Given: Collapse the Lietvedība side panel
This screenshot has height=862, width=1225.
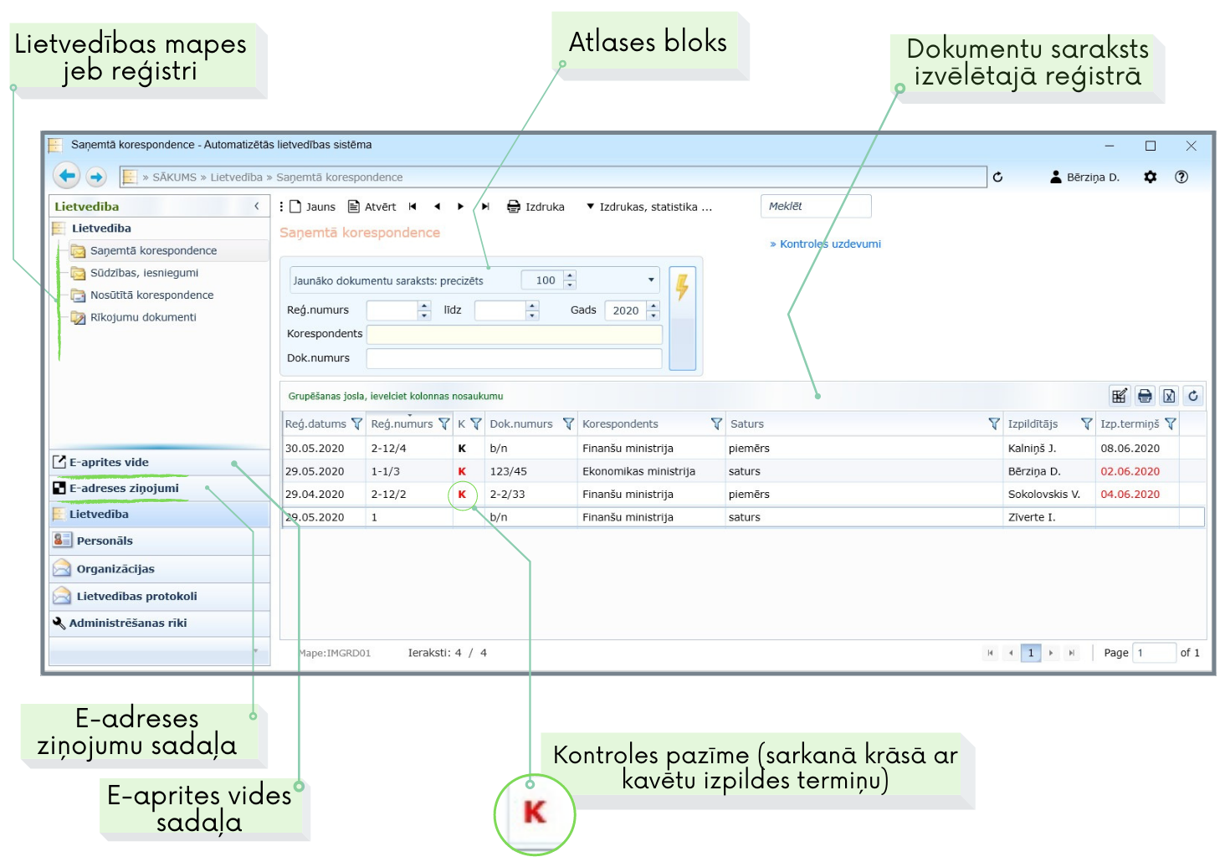Looking at the screenshot, I should tap(257, 206).
